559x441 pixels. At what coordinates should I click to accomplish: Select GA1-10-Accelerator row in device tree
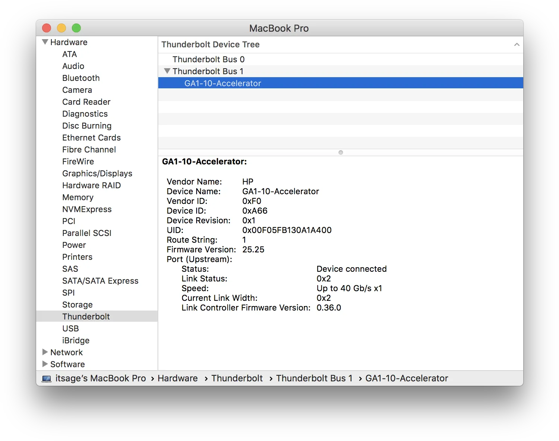pos(341,83)
